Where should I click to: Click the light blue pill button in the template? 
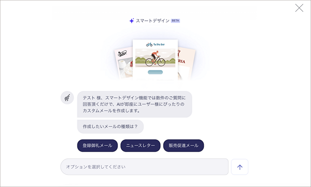pos(155,72)
